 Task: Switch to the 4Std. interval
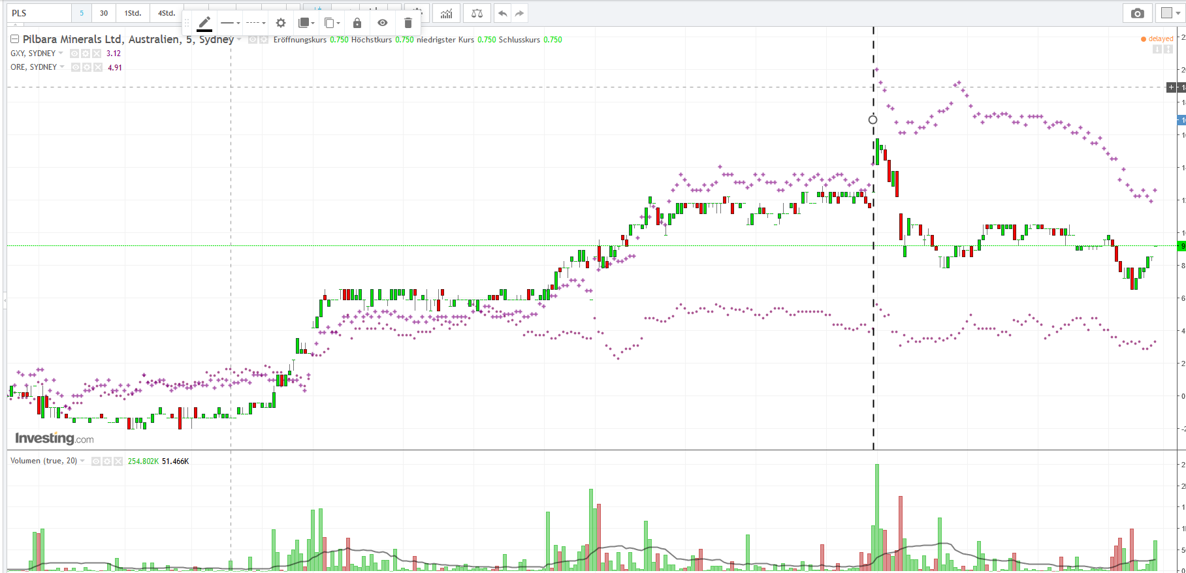167,13
